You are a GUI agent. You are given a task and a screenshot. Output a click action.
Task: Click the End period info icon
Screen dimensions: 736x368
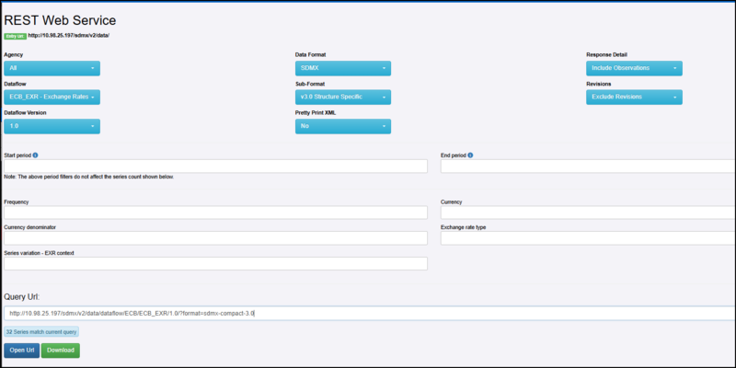click(470, 155)
